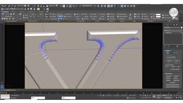Open the Utilities panel hammer icon
Viewport: 183px width, 103px height.
[x=180, y=25]
